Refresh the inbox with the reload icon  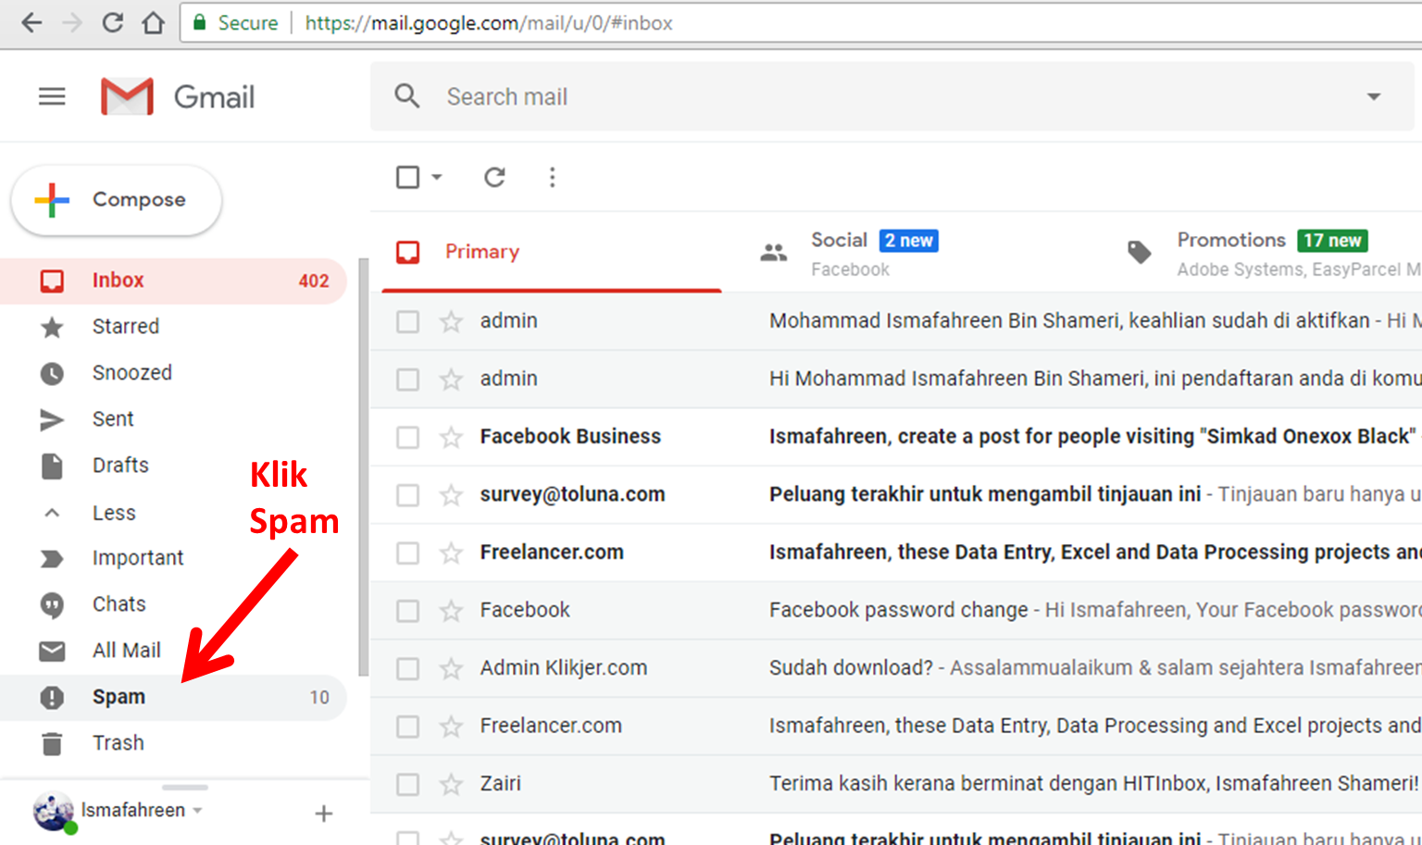[494, 177]
